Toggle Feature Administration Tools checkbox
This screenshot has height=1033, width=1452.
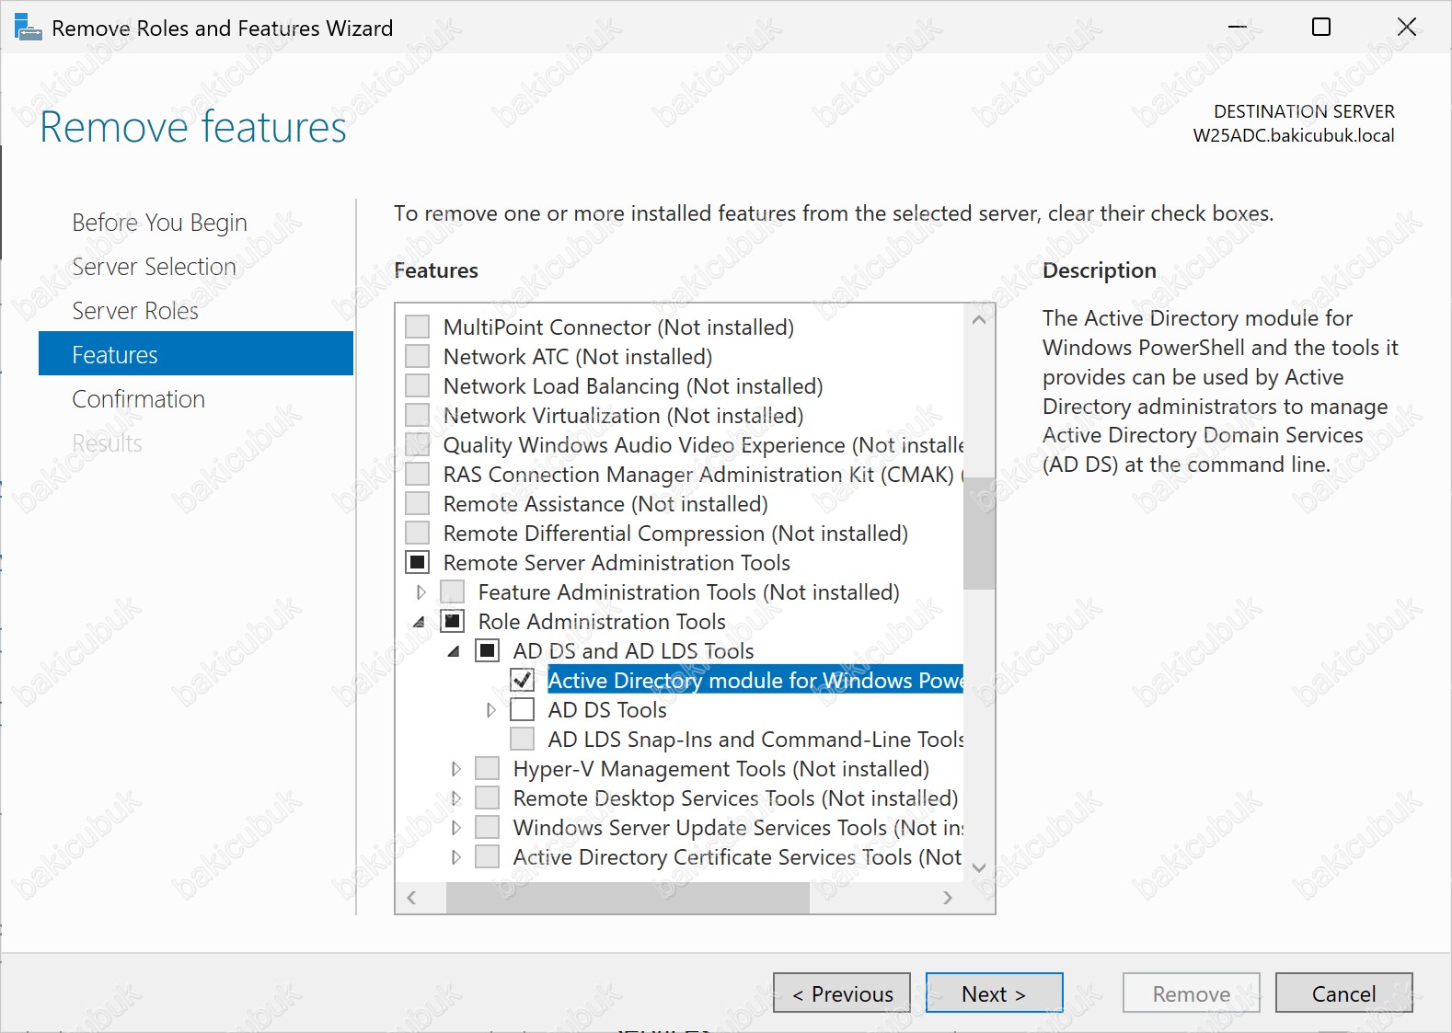(x=453, y=592)
